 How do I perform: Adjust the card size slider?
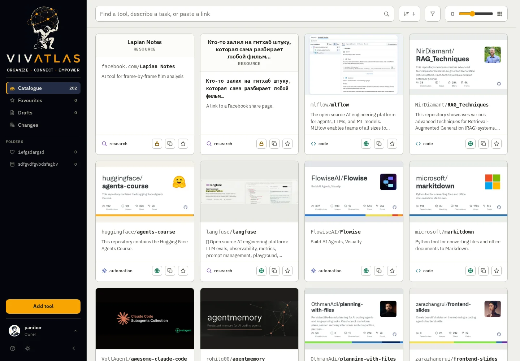tap(476, 14)
